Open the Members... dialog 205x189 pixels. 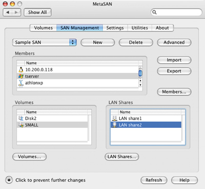[x=174, y=92]
